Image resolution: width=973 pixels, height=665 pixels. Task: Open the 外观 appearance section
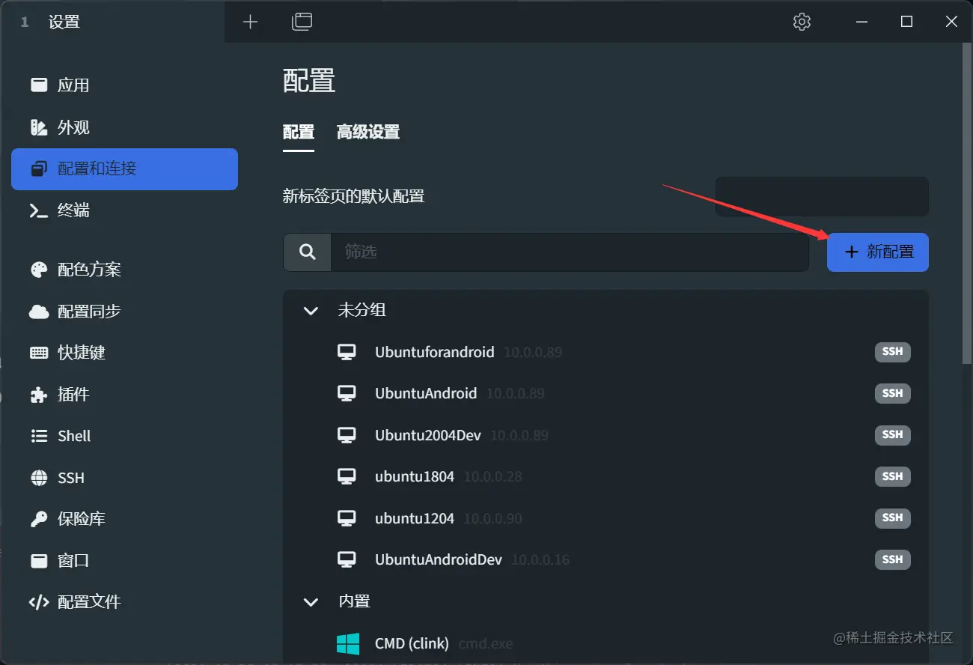(124, 127)
